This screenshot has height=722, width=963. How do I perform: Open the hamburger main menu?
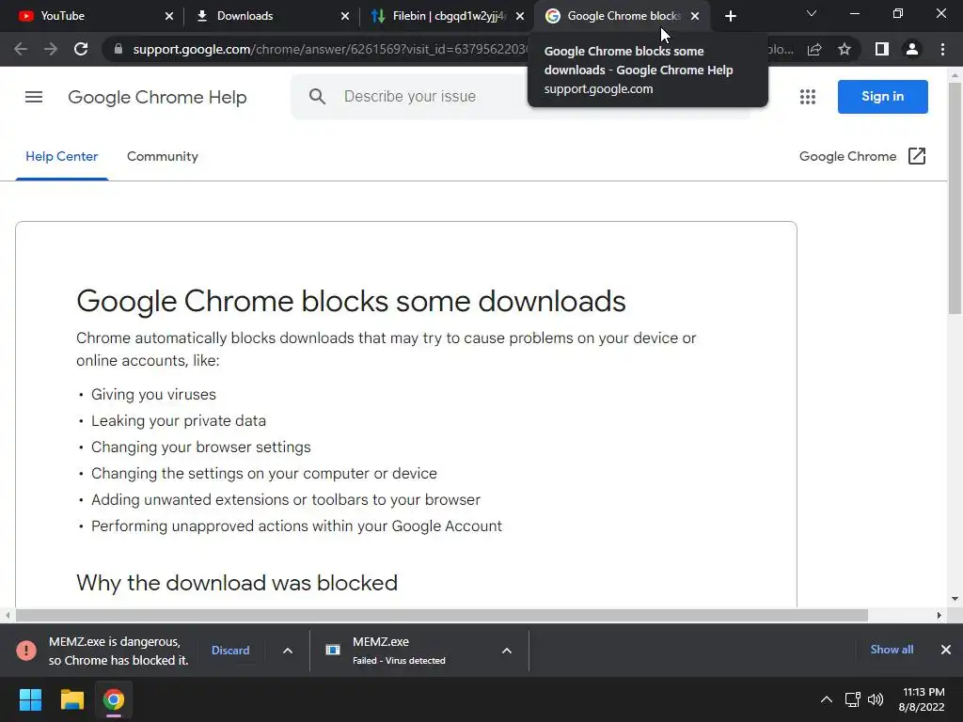pos(34,97)
